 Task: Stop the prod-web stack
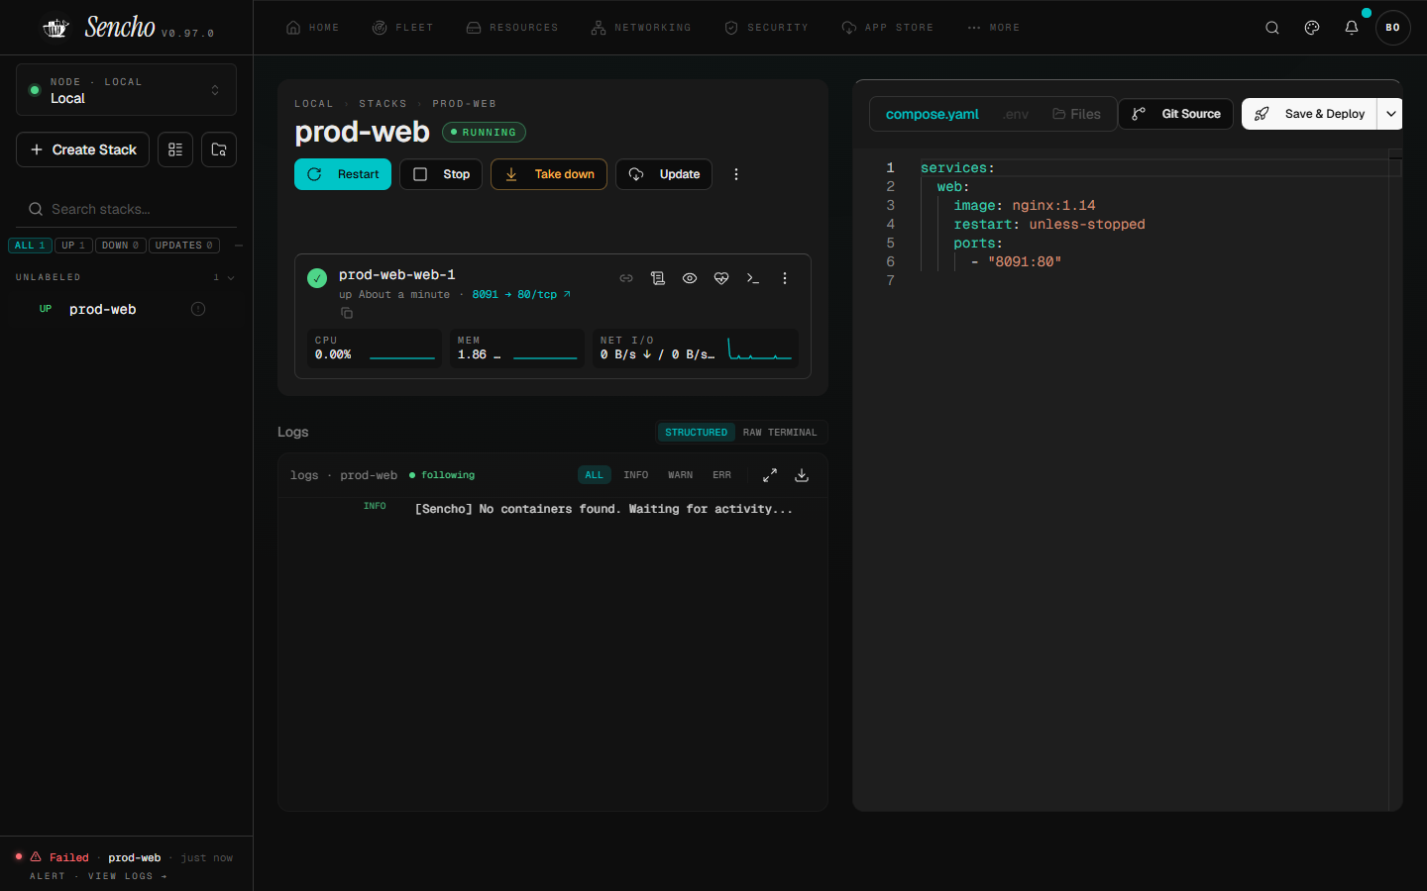coord(441,174)
